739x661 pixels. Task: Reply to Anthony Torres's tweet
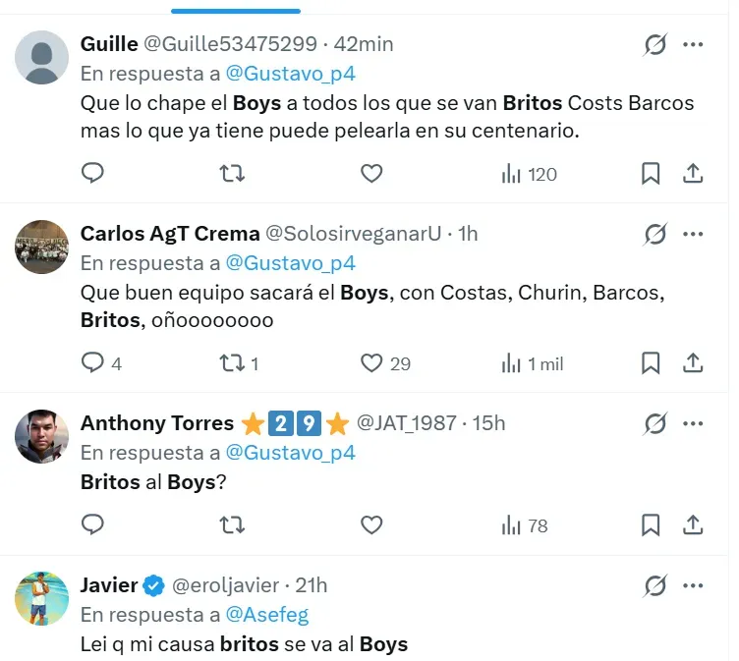click(92, 525)
